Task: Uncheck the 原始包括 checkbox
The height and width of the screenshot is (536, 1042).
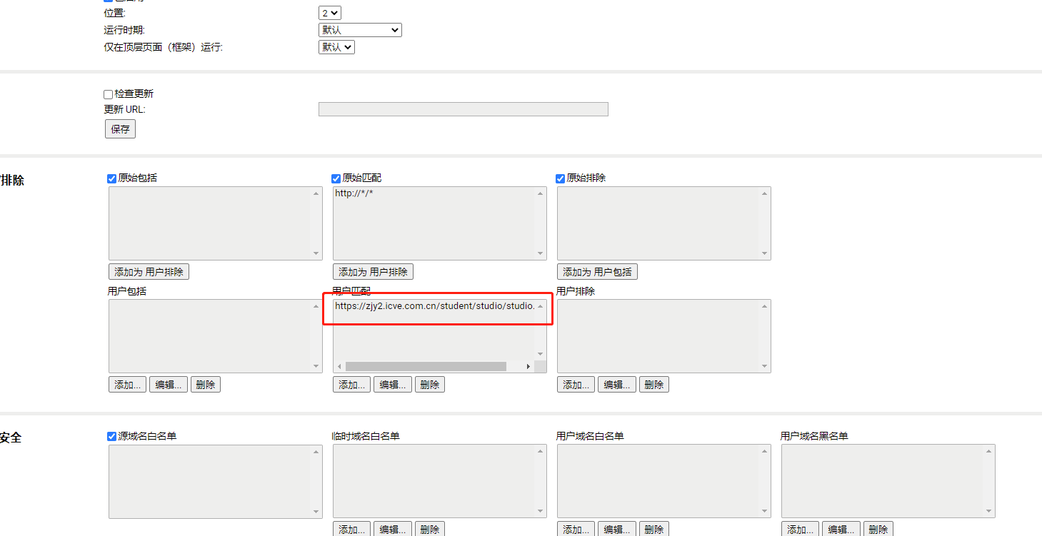Action: click(x=111, y=178)
